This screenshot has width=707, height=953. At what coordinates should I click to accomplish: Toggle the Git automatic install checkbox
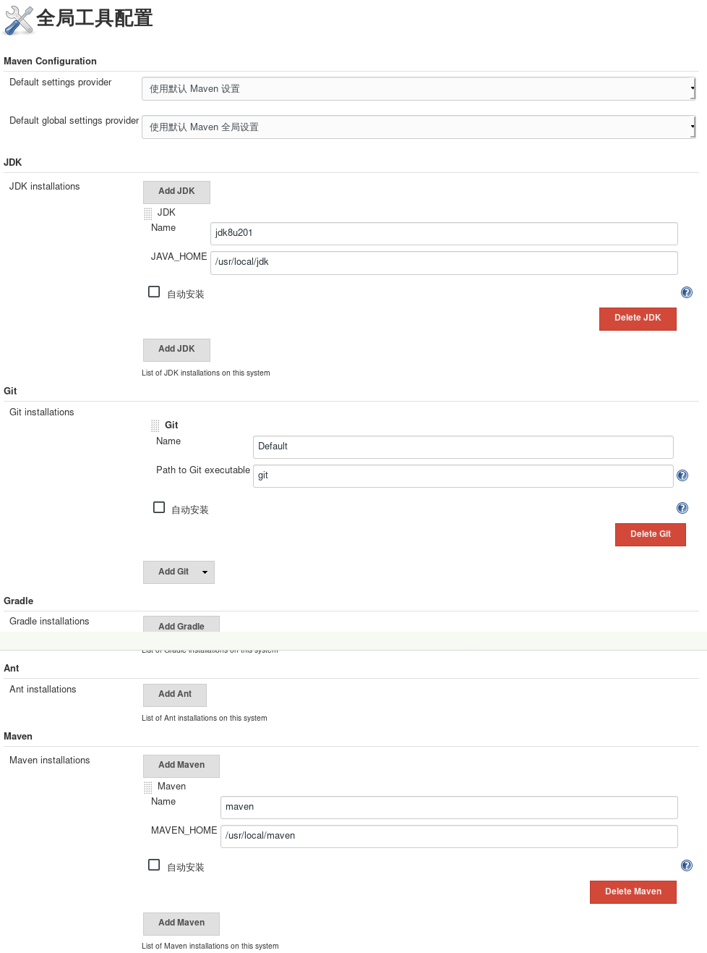tap(159, 507)
